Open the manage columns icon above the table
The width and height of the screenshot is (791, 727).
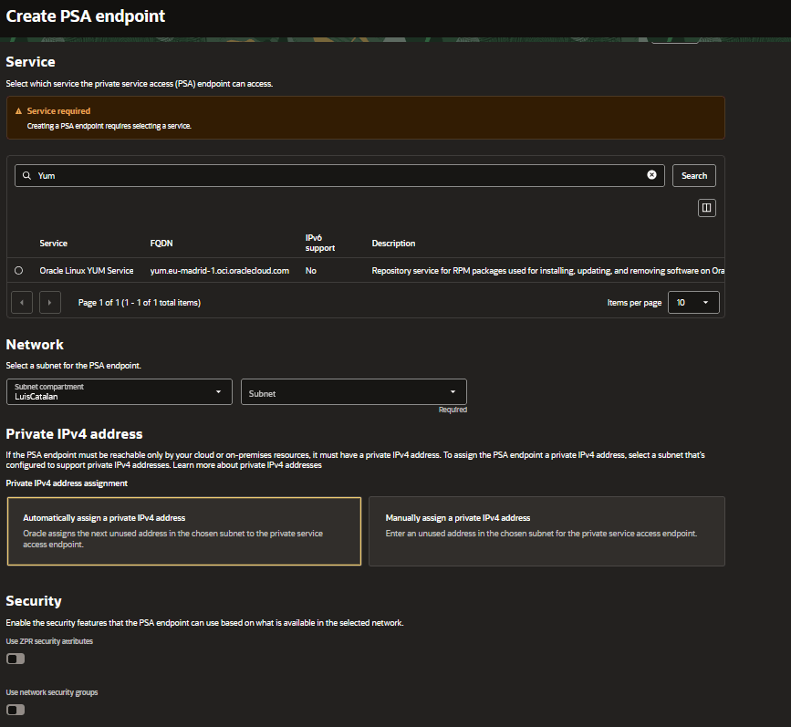(x=706, y=207)
